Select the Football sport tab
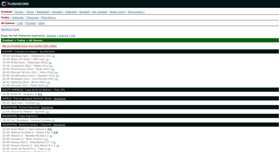 tap(6, 12)
